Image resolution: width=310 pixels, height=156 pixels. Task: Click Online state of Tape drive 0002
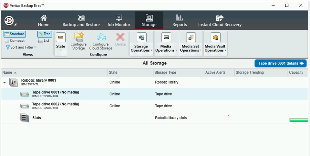point(115,106)
